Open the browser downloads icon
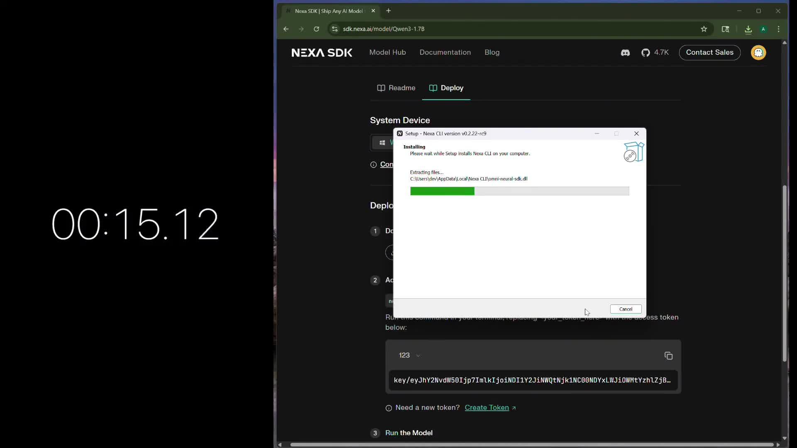This screenshot has width=797, height=448. tap(748, 29)
